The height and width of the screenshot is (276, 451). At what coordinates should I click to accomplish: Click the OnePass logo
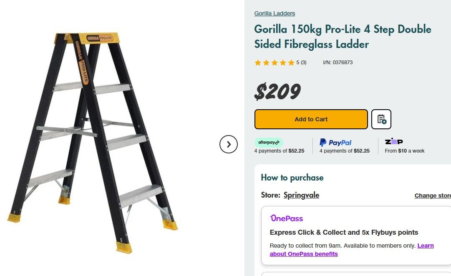(x=286, y=218)
